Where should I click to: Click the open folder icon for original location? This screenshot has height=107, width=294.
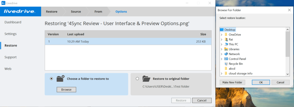146,79
